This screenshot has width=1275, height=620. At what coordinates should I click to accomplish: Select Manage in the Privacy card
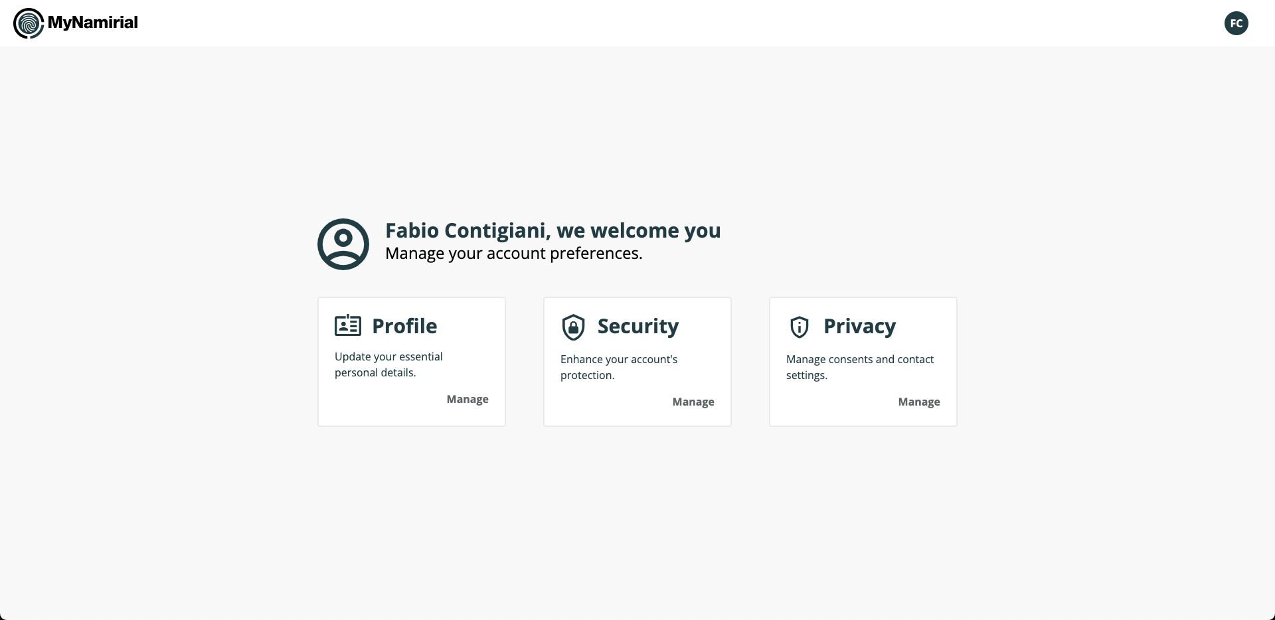click(919, 402)
